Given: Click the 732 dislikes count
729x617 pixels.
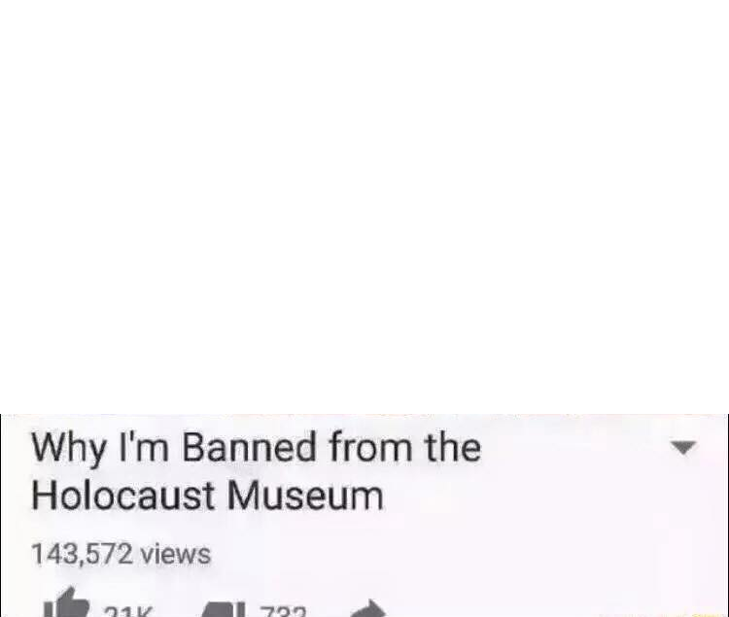Looking at the screenshot, I should point(284,611).
